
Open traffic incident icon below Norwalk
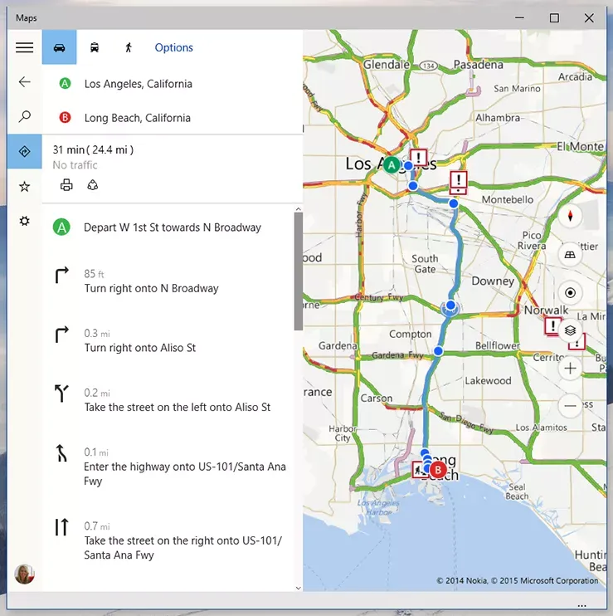(552, 326)
